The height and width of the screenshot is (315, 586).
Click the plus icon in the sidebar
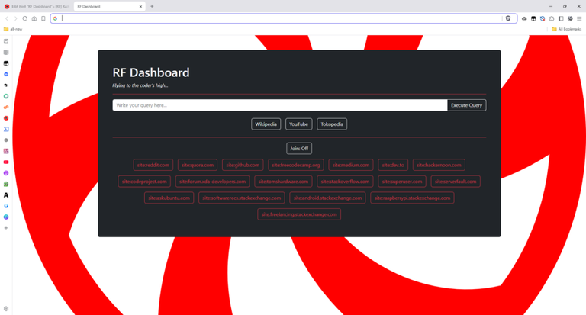(x=6, y=228)
